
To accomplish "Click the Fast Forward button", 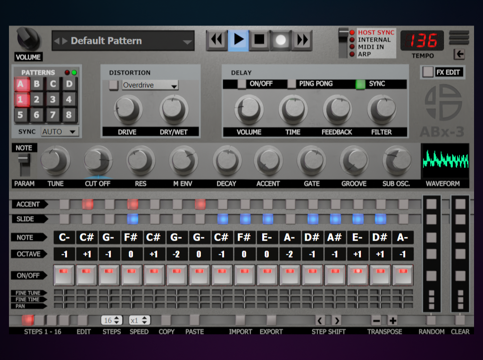I will pyautogui.click(x=302, y=40).
